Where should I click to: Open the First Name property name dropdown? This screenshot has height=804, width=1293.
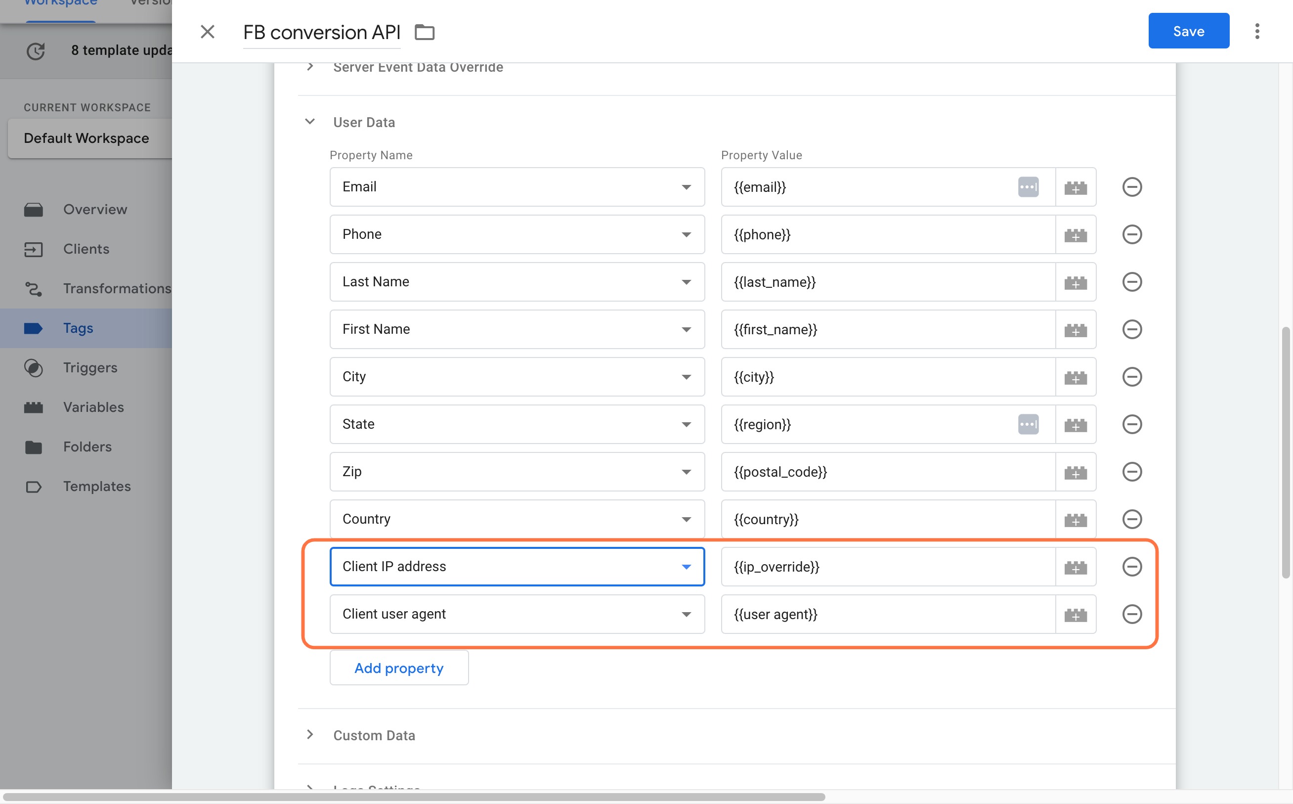517,329
